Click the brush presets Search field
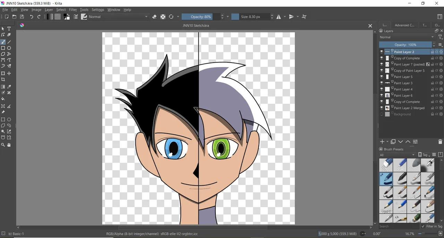The image size is (444, 238). pyautogui.click(x=399, y=226)
